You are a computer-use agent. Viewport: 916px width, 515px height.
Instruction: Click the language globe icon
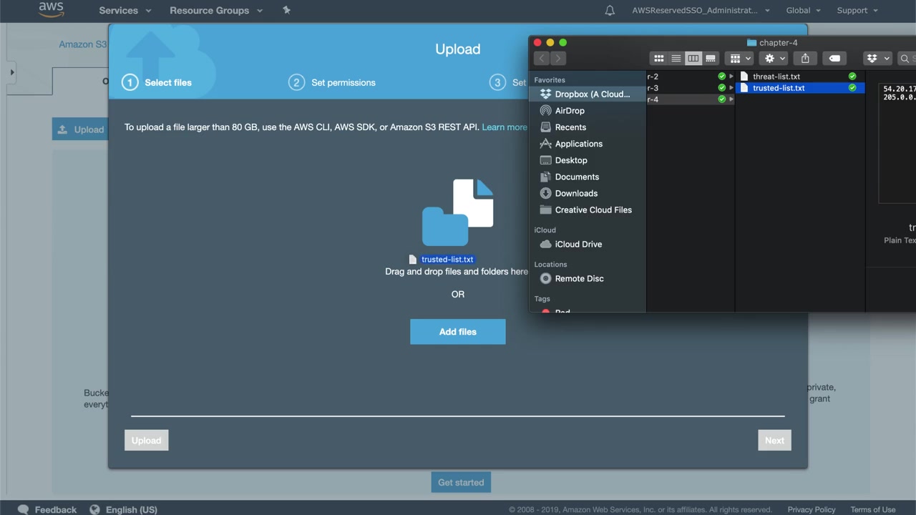click(x=94, y=509)
